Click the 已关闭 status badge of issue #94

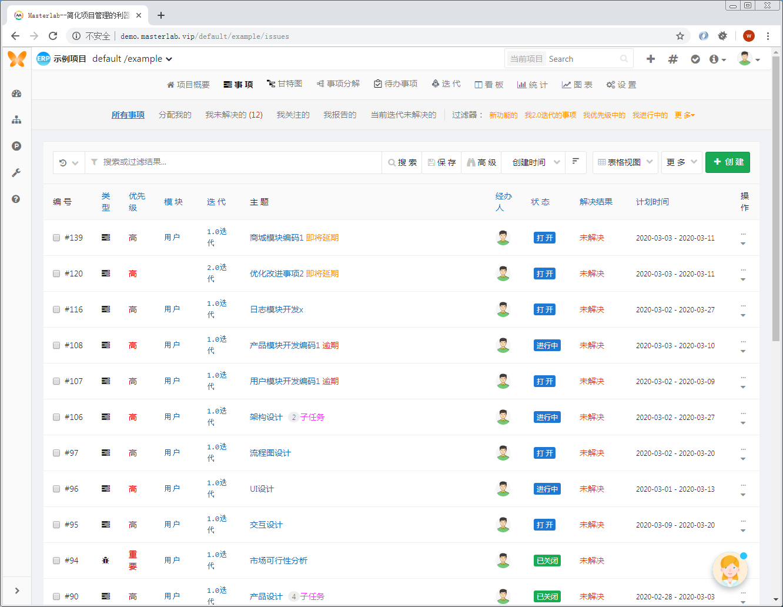click(x=547, y=561)
